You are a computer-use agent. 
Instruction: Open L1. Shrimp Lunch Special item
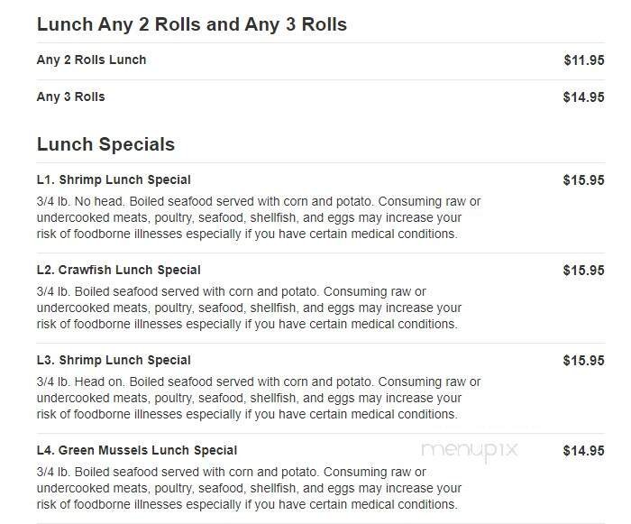(114, 179)
